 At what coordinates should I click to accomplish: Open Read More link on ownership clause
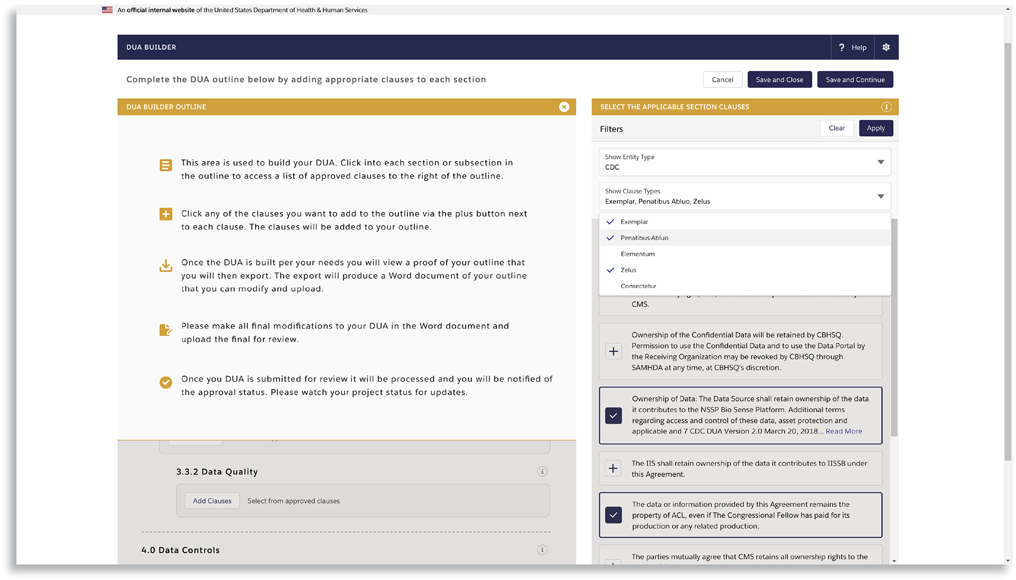tap(843, 431)
